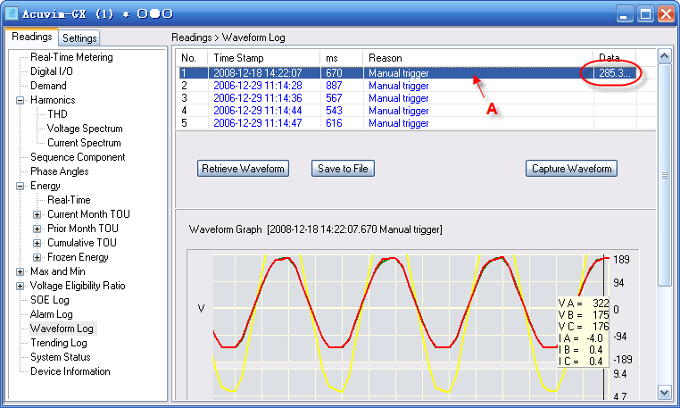Open THD under Harmonics
This screenshot has width=680, height=408.
(57, 114)
